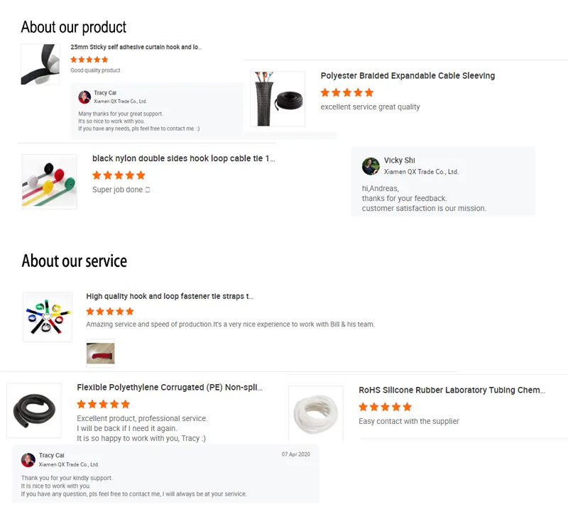
Task: Open 'Polyester Braided Expandable Cable Sleeving' link
Action: (408, 76)
